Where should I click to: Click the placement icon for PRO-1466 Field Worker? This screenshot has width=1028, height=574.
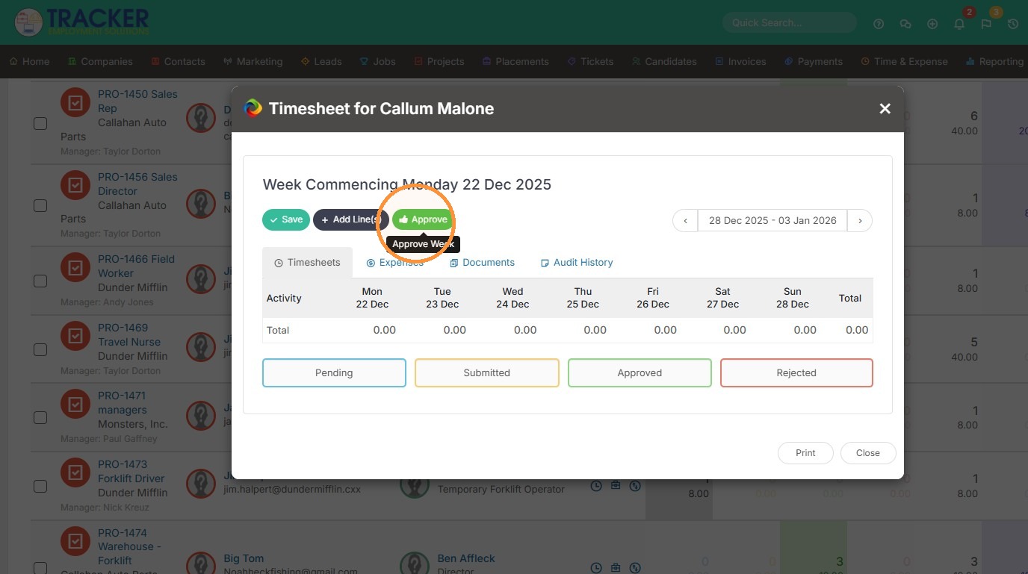[75, 268]
